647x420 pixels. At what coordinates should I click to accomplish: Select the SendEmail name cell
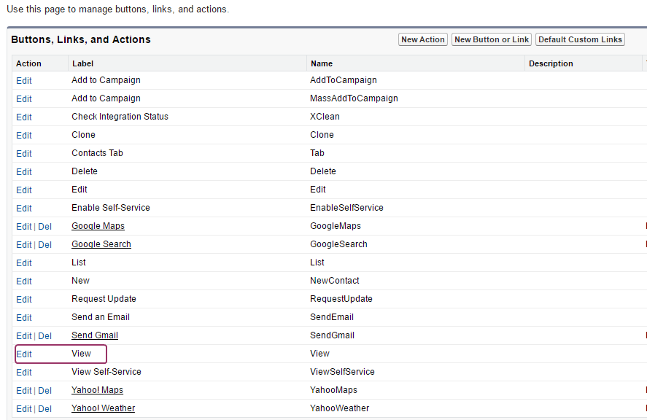coord(332,317)
